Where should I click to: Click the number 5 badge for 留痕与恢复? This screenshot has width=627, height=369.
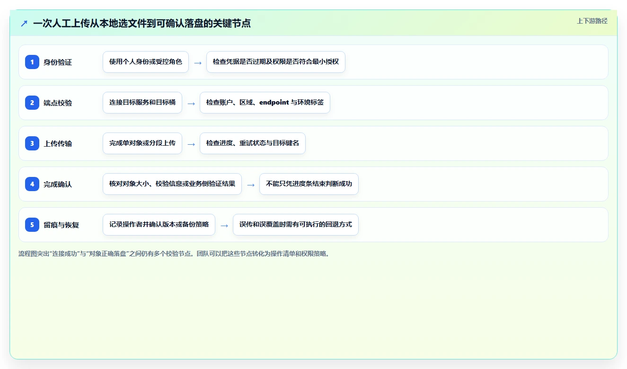pyautogui.click(x=32, y=225)
